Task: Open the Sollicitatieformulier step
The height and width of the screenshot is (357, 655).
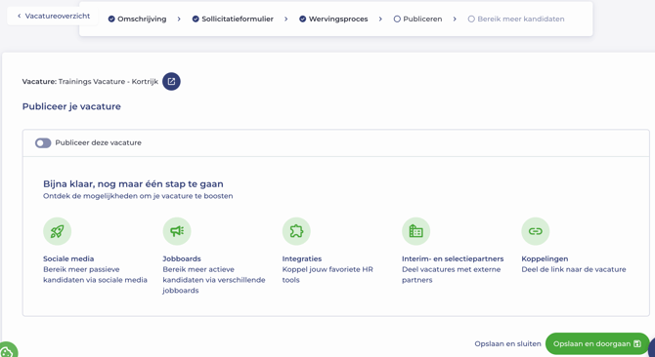Action: (238, 20)
